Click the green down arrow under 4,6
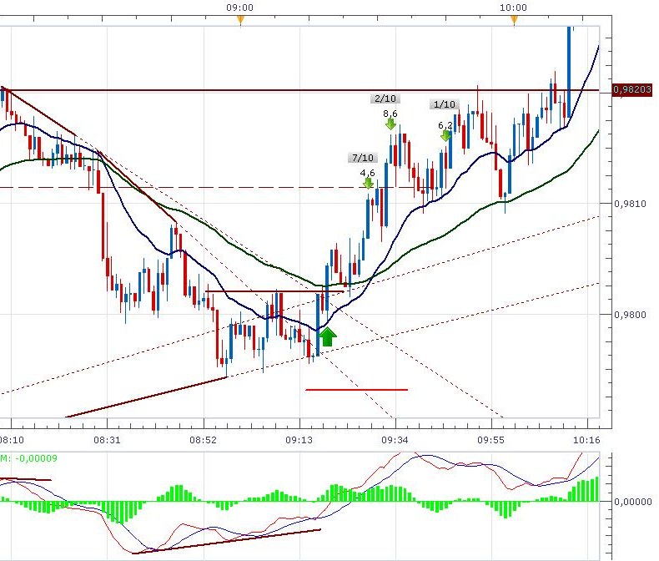659x561 pixels. [368, 184]
